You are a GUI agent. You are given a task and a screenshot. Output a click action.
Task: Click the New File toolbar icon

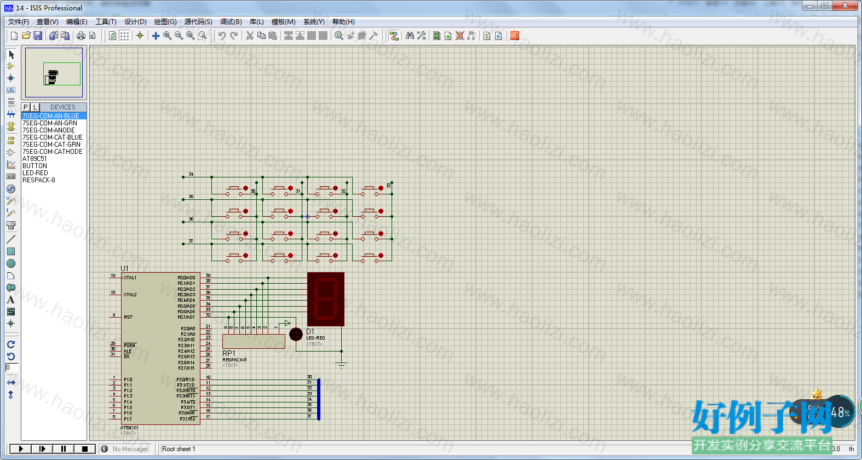pos(14,36)
